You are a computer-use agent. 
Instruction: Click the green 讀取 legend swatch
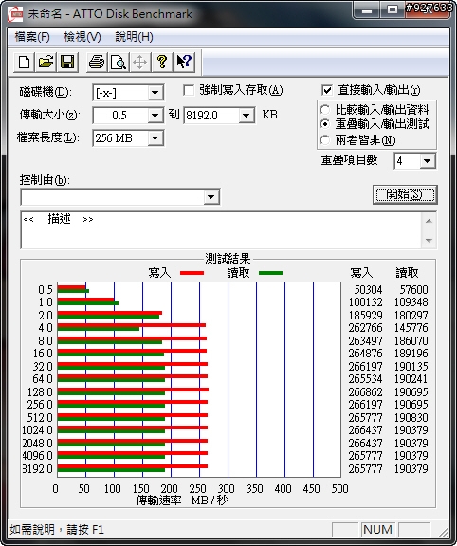coord(270,273)
